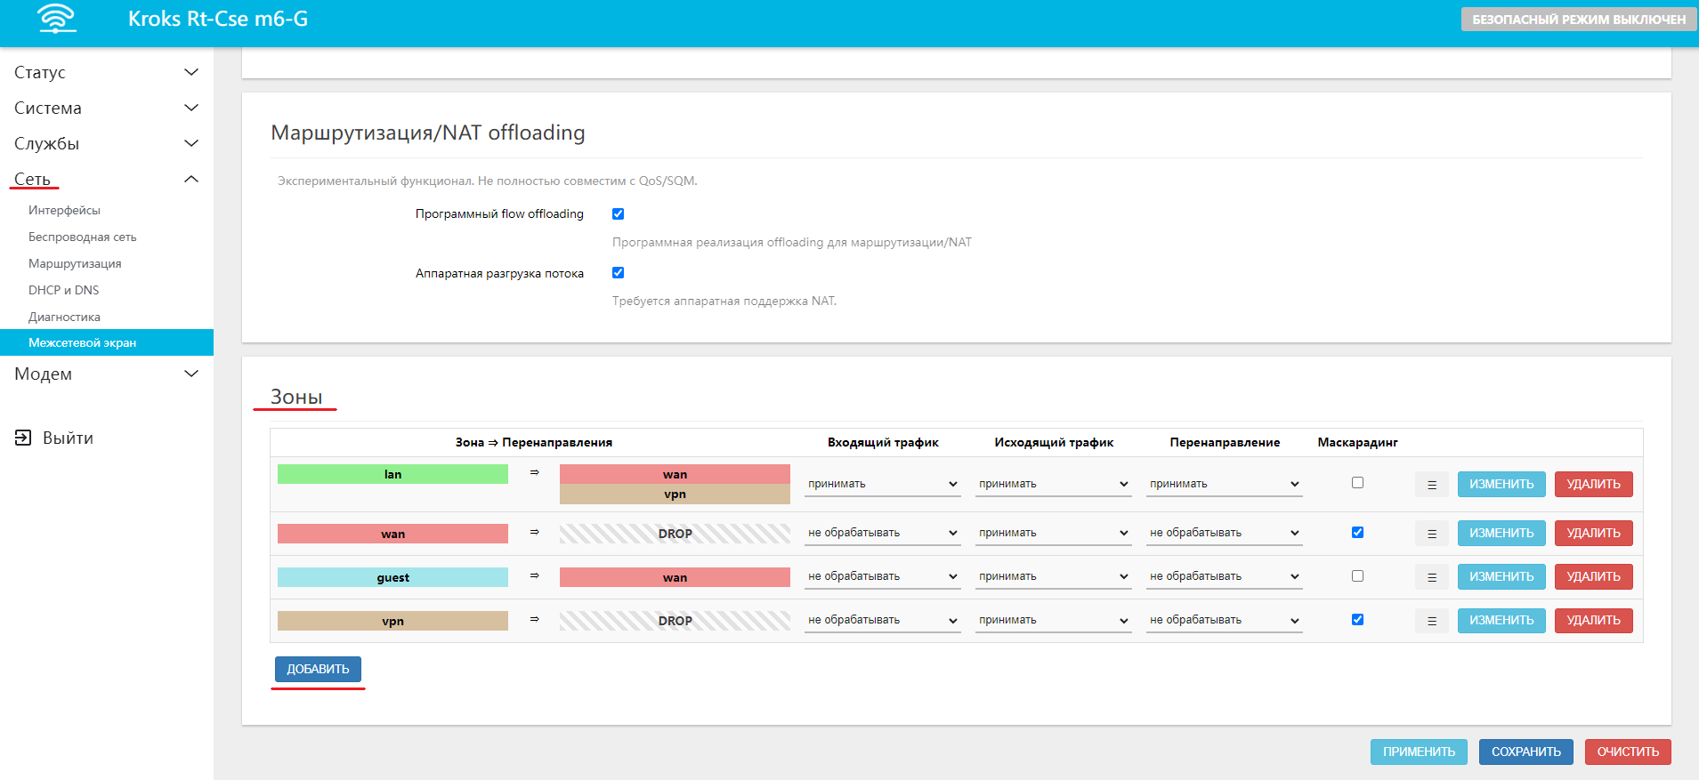Click the logout icon beside Выйти

[23, 438]
